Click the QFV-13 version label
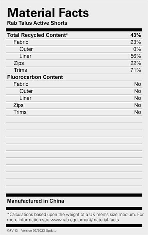The image size is (148, 235). click(x=13, y=231)
